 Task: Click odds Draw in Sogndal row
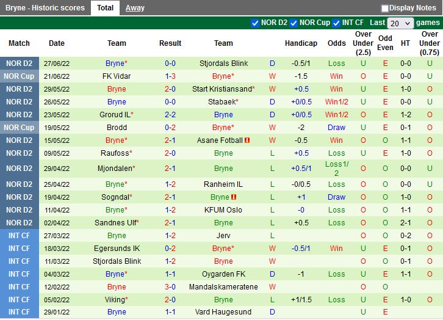pyautogui.click(x=336, y=197)
